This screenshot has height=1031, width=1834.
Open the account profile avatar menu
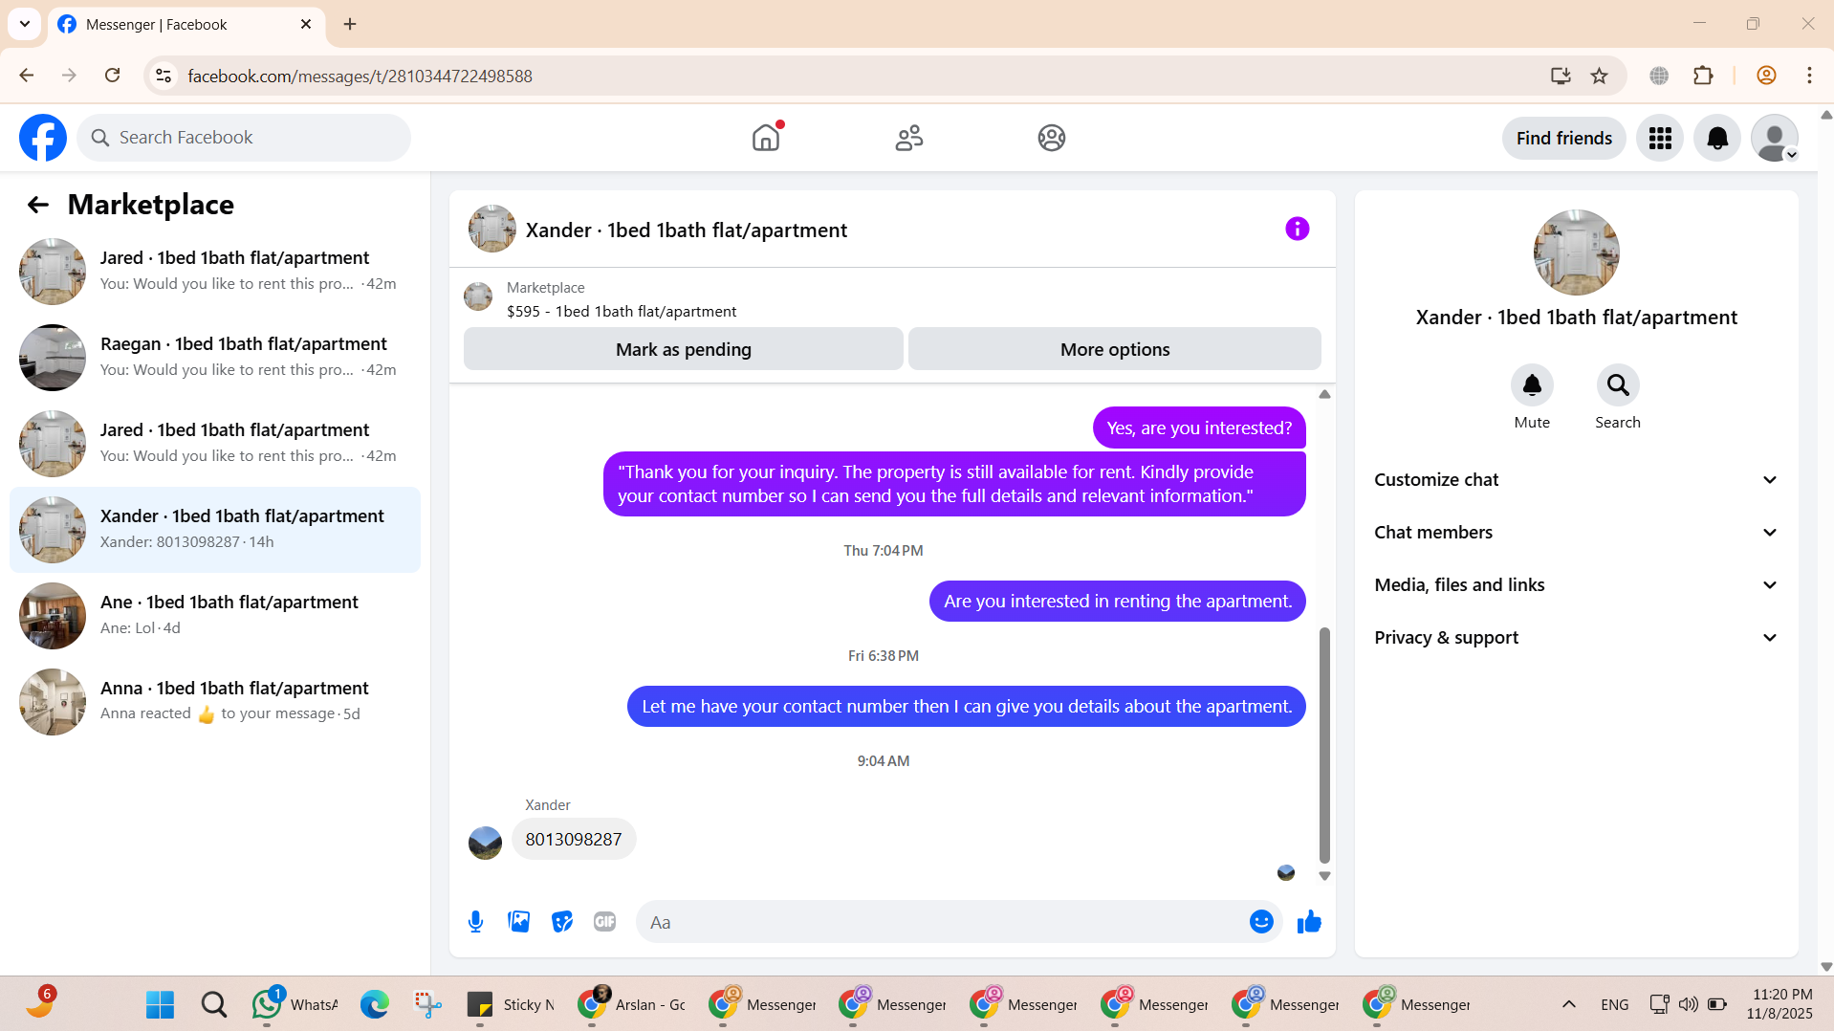click(x=1775, y=139)
